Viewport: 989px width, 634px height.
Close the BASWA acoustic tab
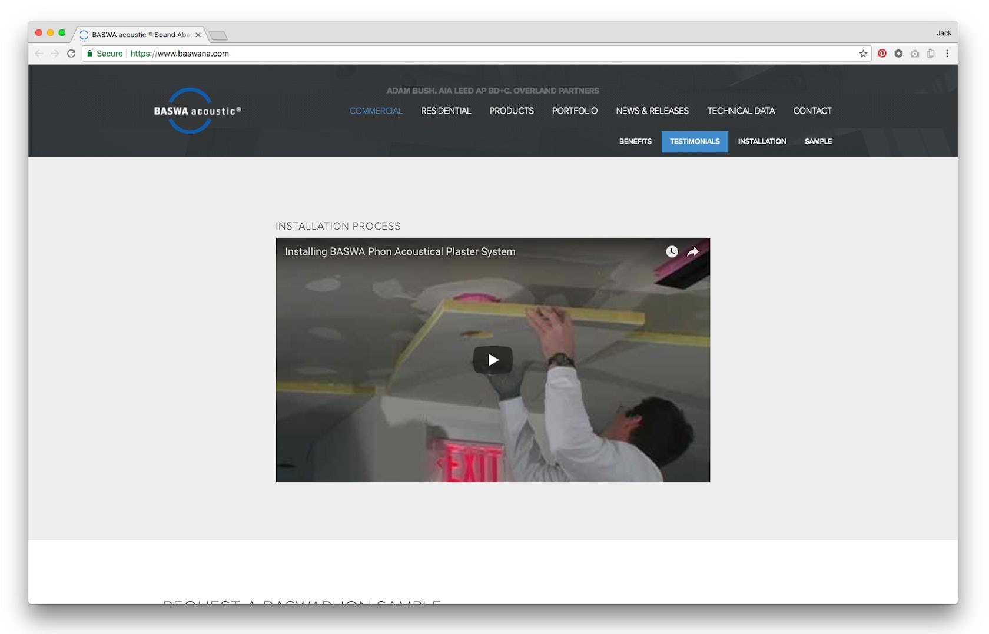[x=198, y=35]
